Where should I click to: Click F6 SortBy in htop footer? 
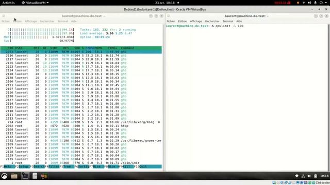coord(82,166)
